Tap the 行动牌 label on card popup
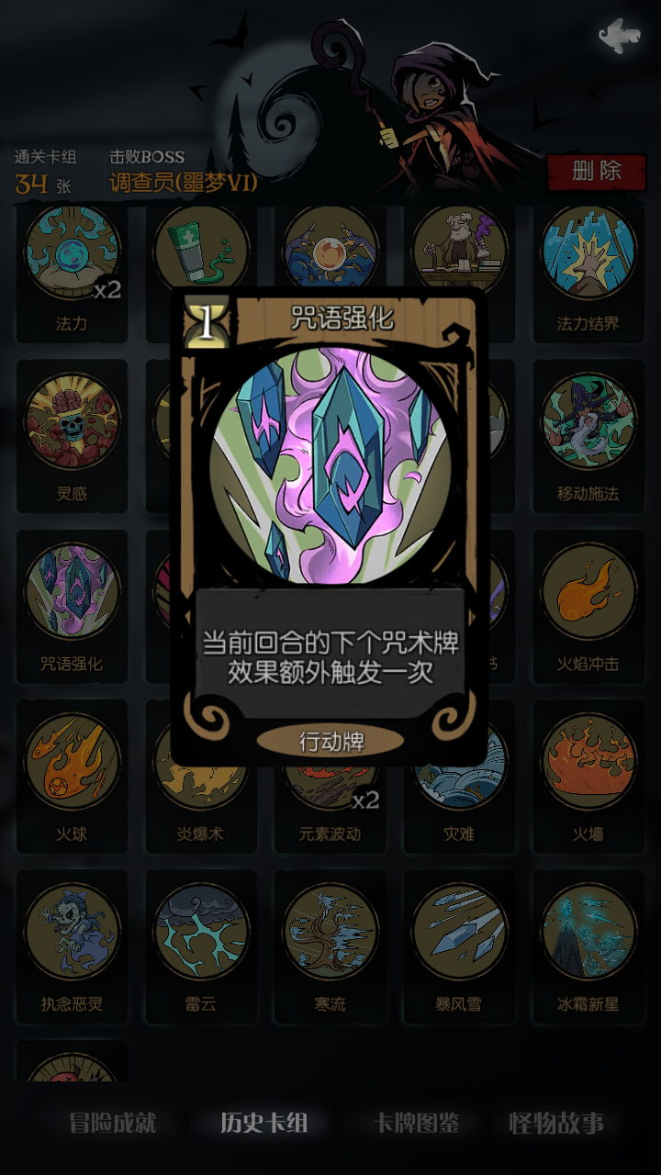The image size is (661, 1175). [330, 741]
